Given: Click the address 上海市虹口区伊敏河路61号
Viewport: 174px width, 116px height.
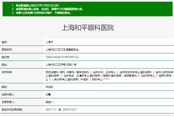Looking at the screenshot, I should pos(61,65).
